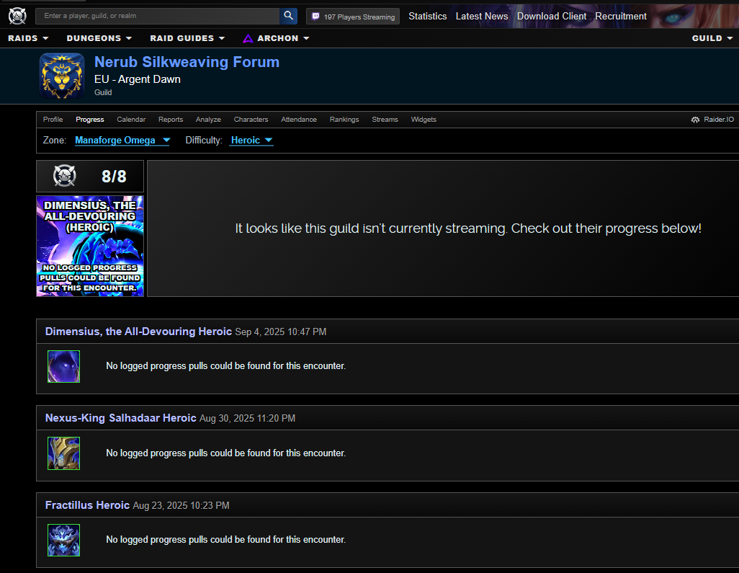Open the Attendance tab
Viewport: 739px width, 573px height.
[x=299, y=120]
